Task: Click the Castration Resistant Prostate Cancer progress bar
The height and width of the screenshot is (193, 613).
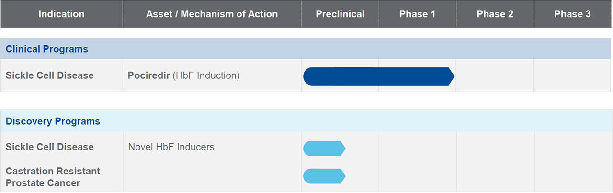Action: [x=324, y=176]
